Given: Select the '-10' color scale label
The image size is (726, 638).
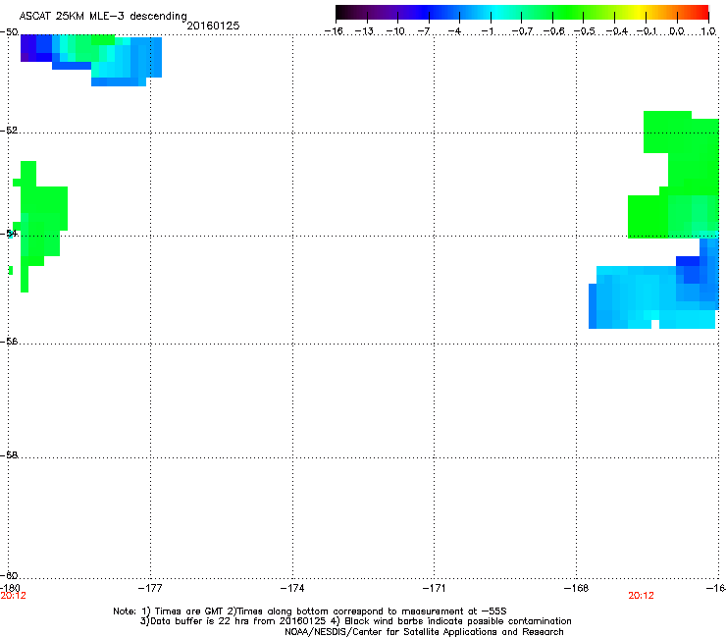Looking at the screenshot, I should point(395,31).
